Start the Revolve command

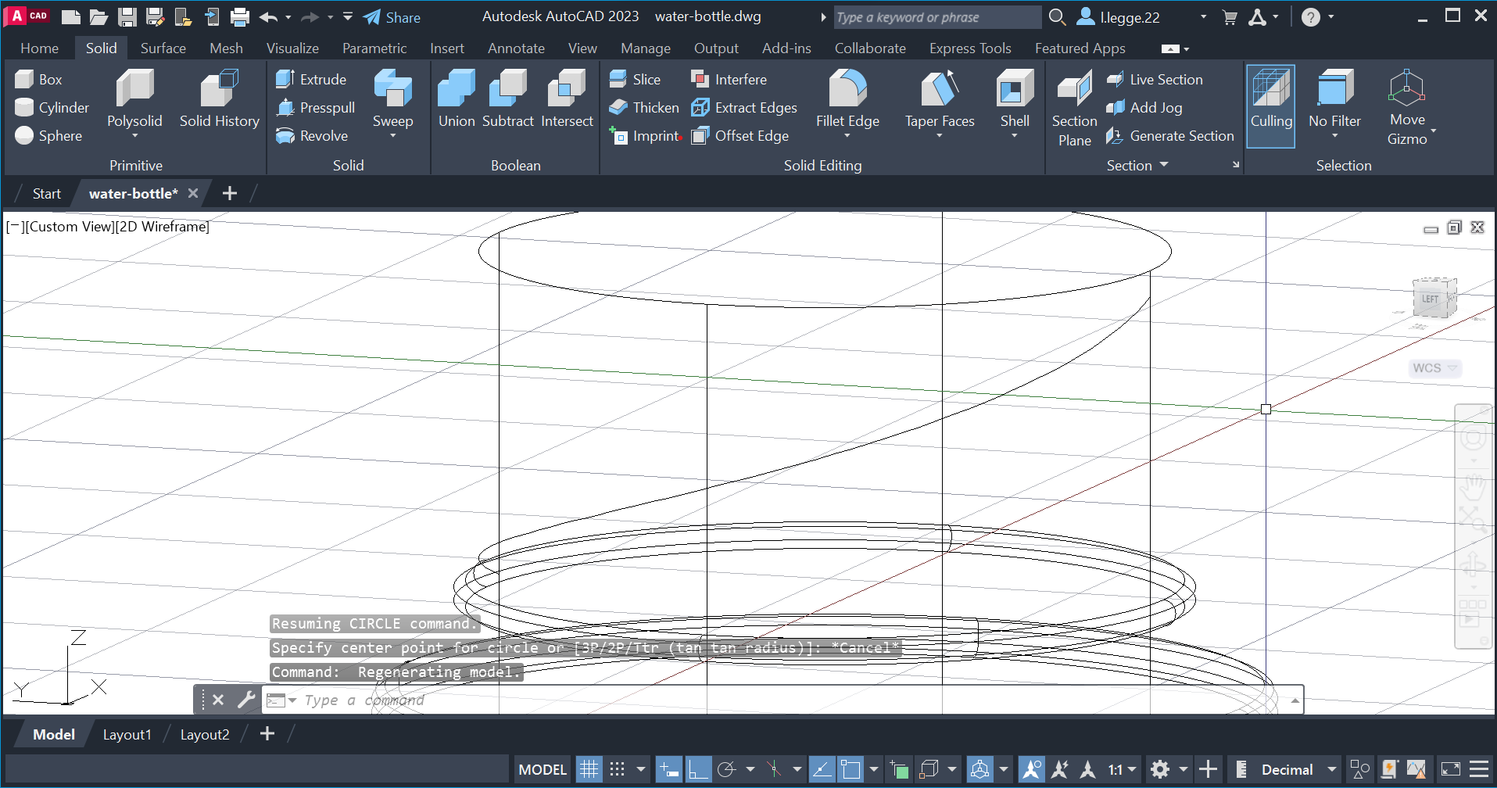coord(312,135)
